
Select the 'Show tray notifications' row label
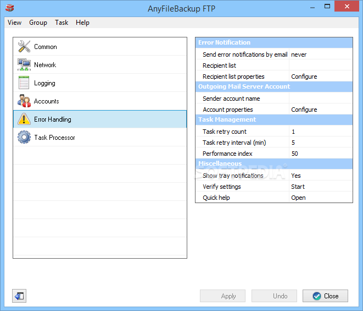click(x=233, y=176)
